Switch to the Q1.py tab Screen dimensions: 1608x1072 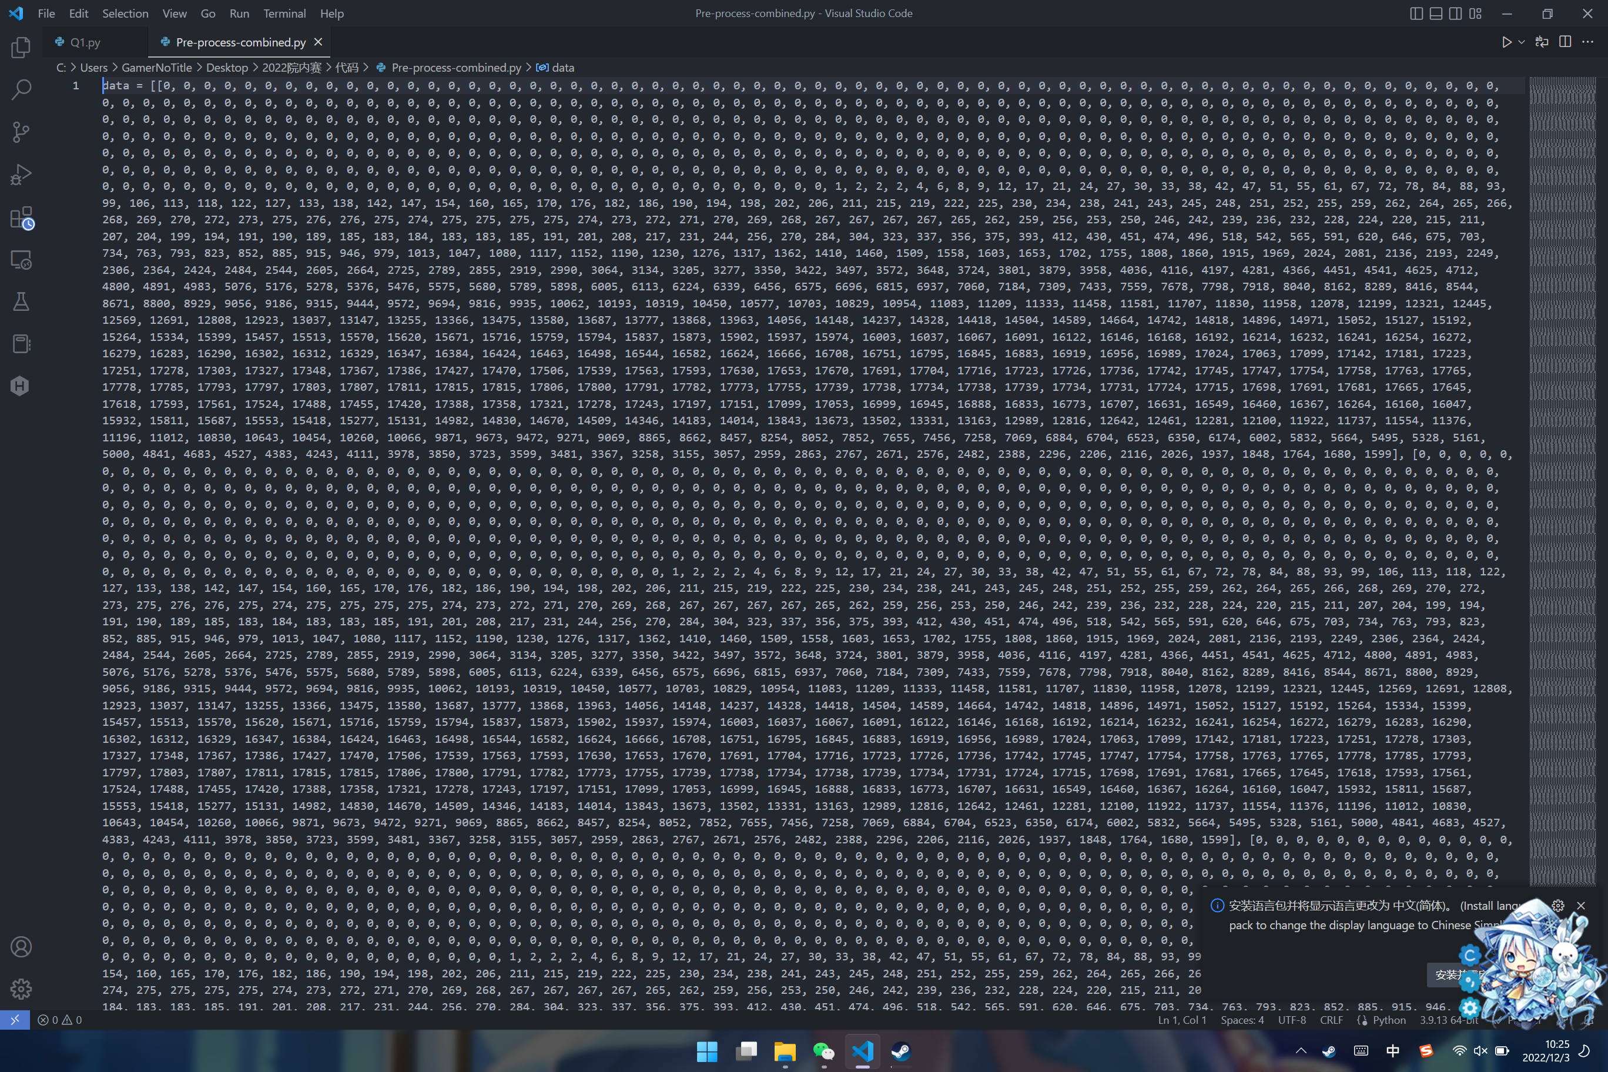tap(85, 42)
